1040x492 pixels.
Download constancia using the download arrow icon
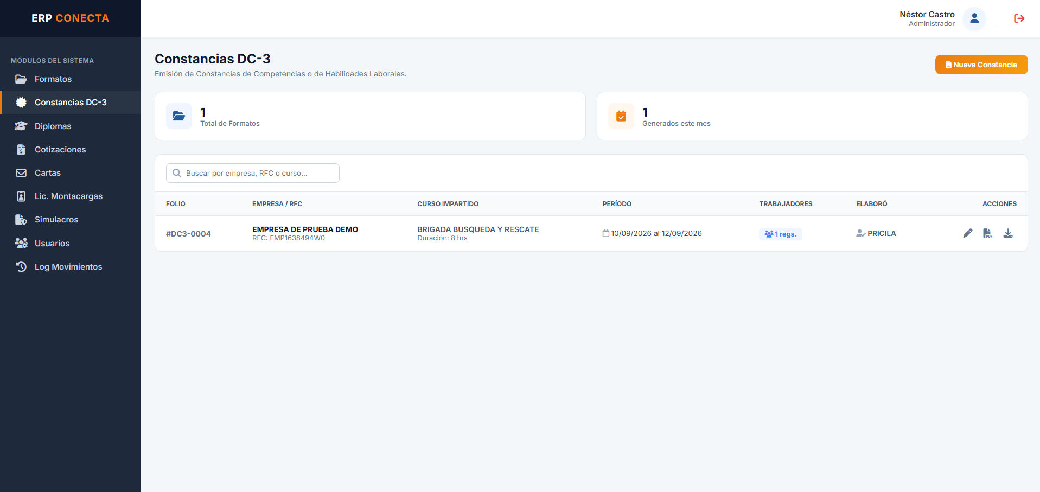pos(1008,233)
